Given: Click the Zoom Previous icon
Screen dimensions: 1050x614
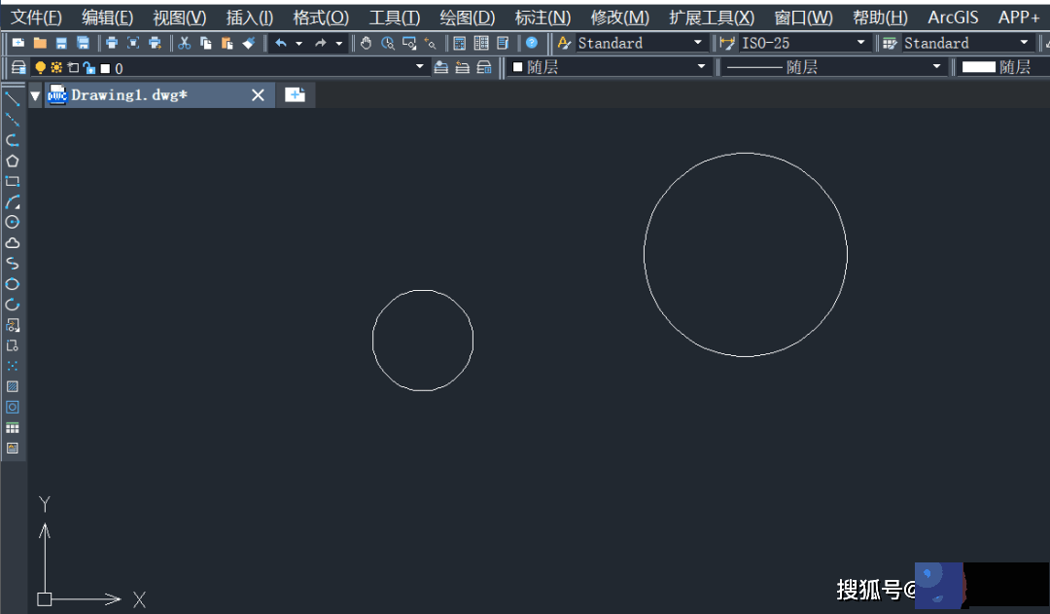Looking at the screenshot, I should coord(430,43).
